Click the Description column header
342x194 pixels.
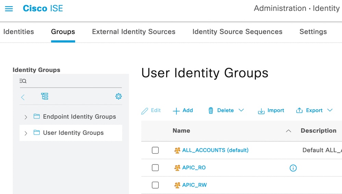click(x=318, y=131)
